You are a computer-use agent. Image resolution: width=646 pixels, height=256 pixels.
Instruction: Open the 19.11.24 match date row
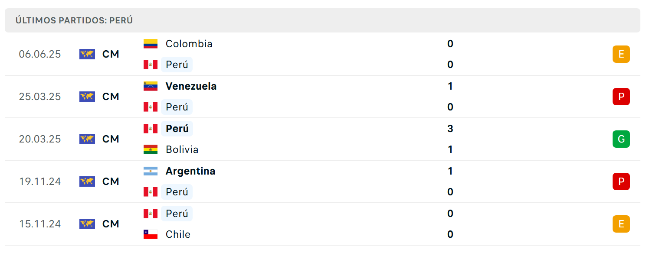tap(322, 181)
